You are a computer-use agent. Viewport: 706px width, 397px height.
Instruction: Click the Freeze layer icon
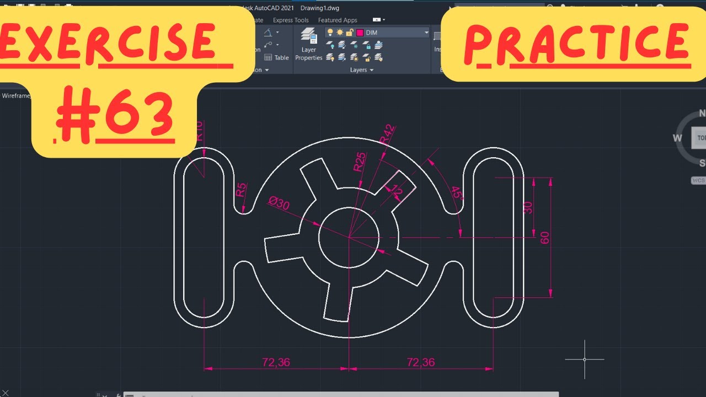[x=355, y=45]
